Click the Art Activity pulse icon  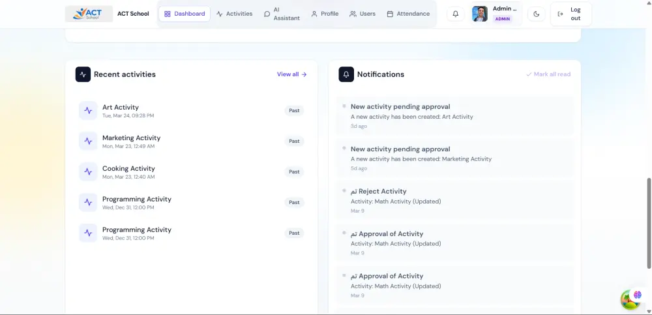click(x=88, y=110)
